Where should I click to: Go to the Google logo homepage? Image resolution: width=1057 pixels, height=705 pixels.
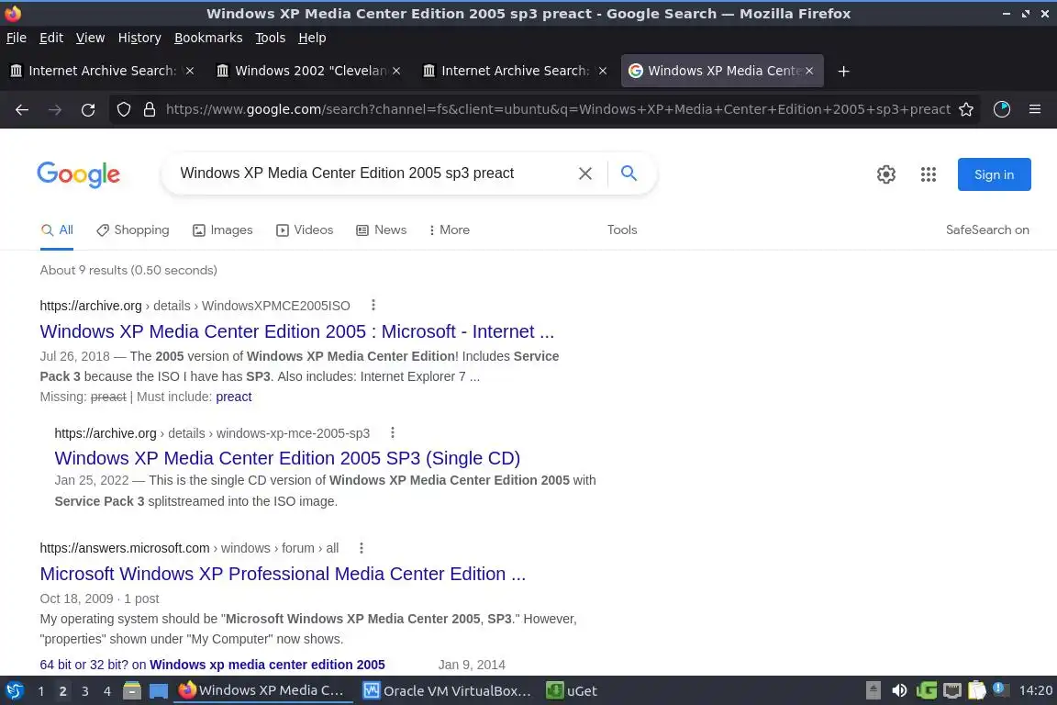tap(78, 174)
